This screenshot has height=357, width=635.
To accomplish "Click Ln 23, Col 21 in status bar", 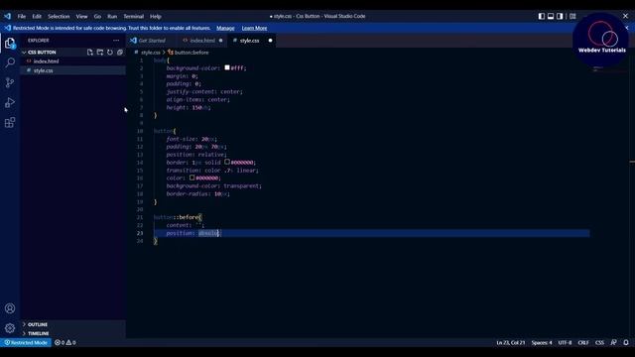I will point(510,342).
